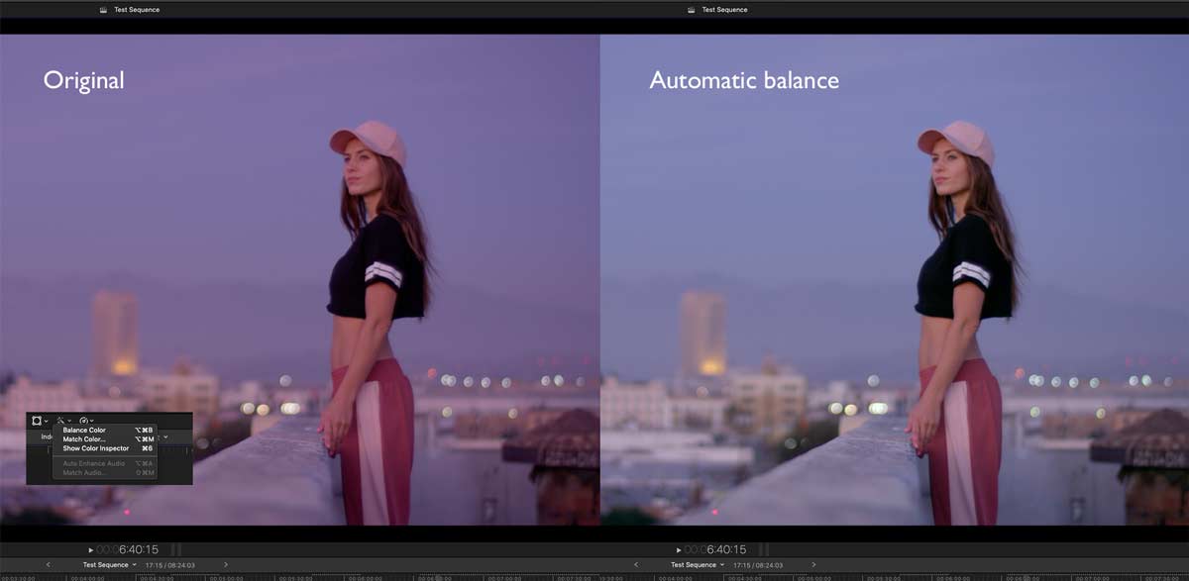Expand the transform tool chevron
Screen dimensions: 1189x581
coord(46,422)
